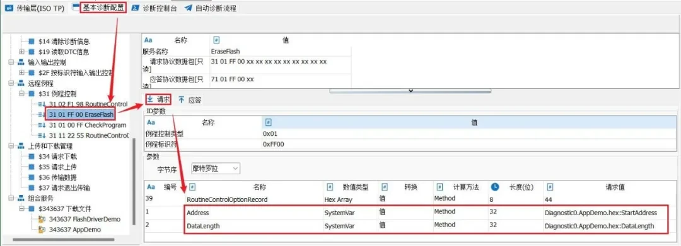
Task: Click Diagnostic0.AppDemo.hex:StartAddress request value
Action: coord(601,213)
